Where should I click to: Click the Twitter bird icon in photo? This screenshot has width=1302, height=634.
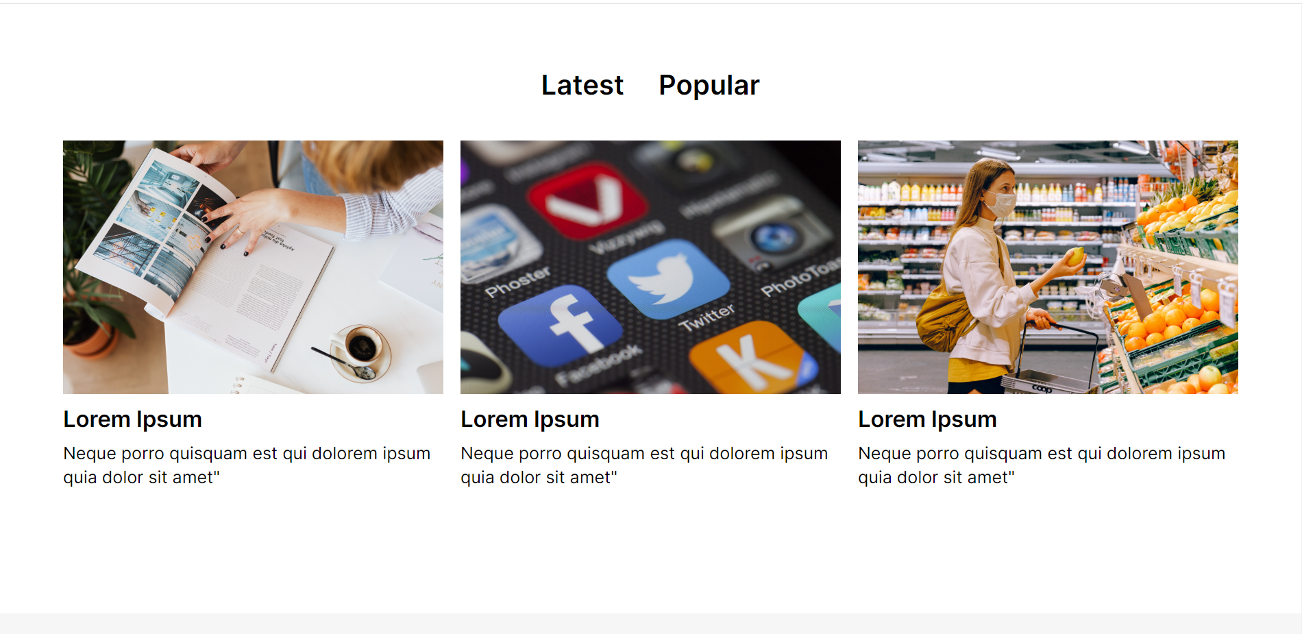pyautogui.click(x=668, y=279)
